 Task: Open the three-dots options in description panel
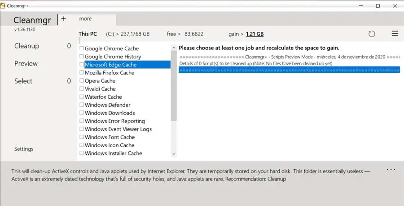click(391, 170)
